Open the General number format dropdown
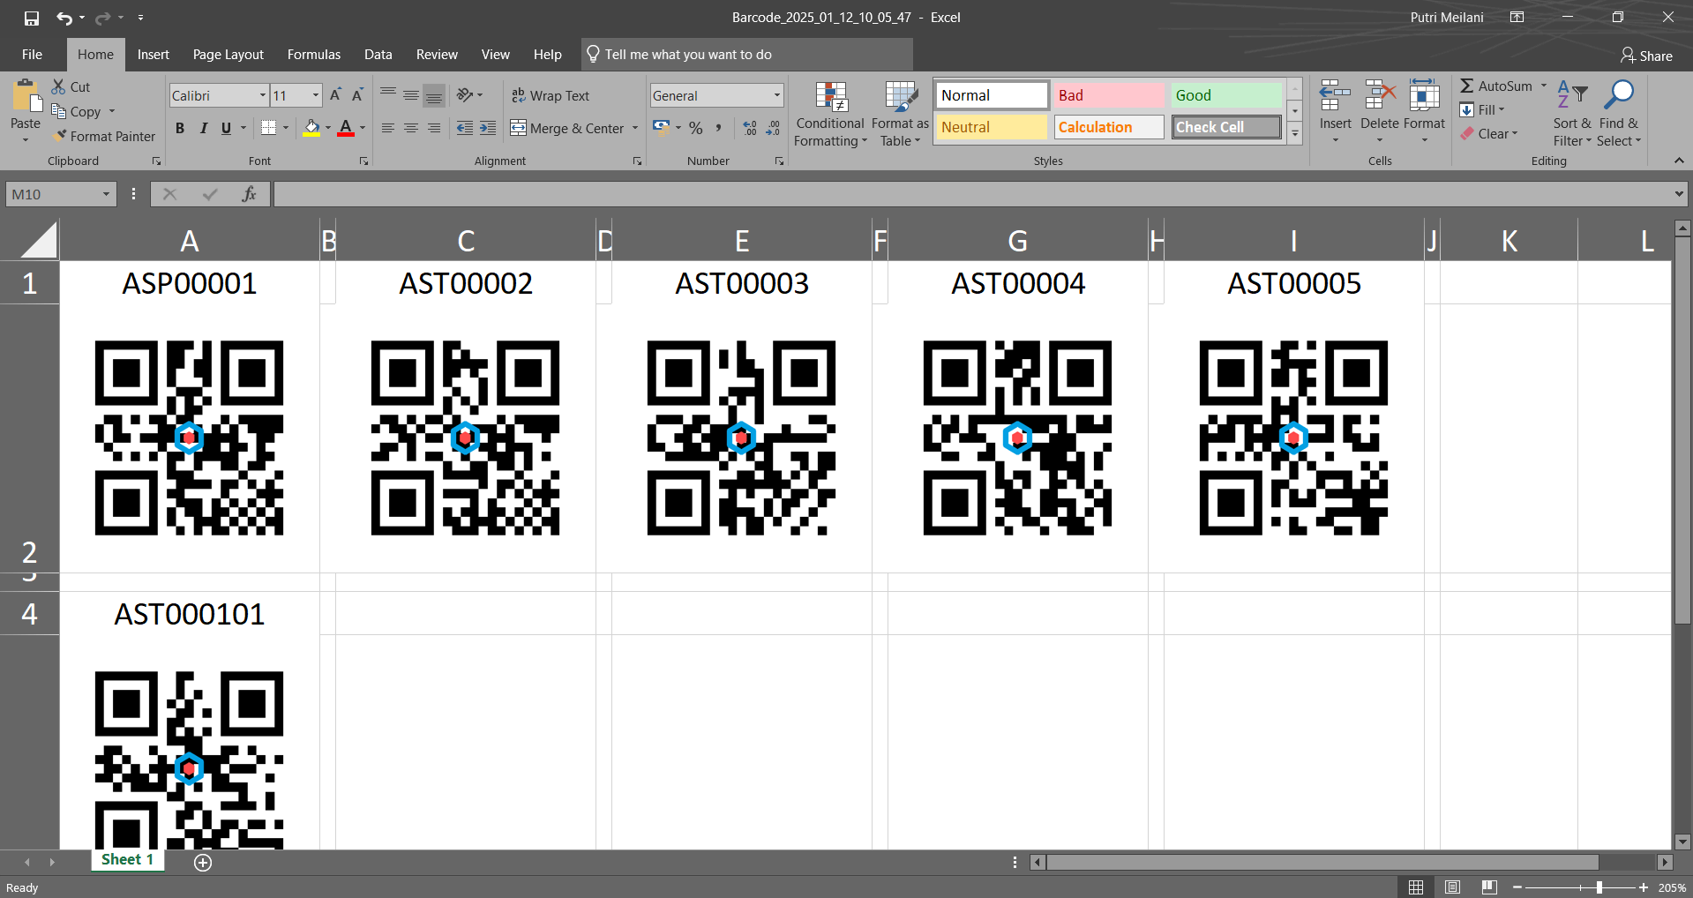1693x898 pixels. coord(776,95)
